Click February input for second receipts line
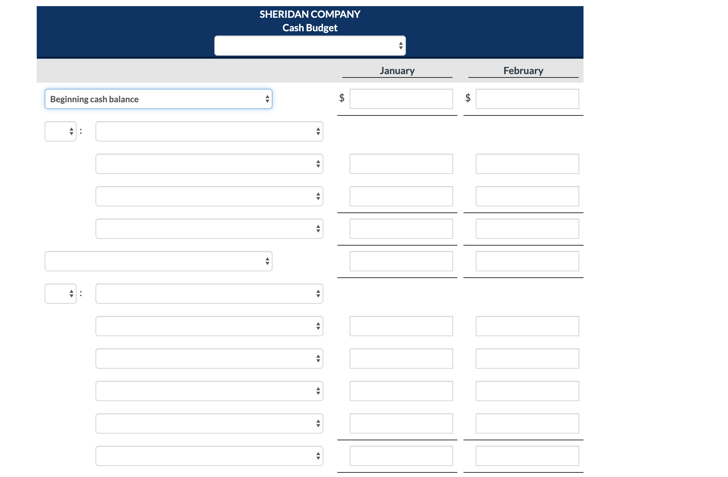This screenshot has width=728, height=477. pos(527,196)
